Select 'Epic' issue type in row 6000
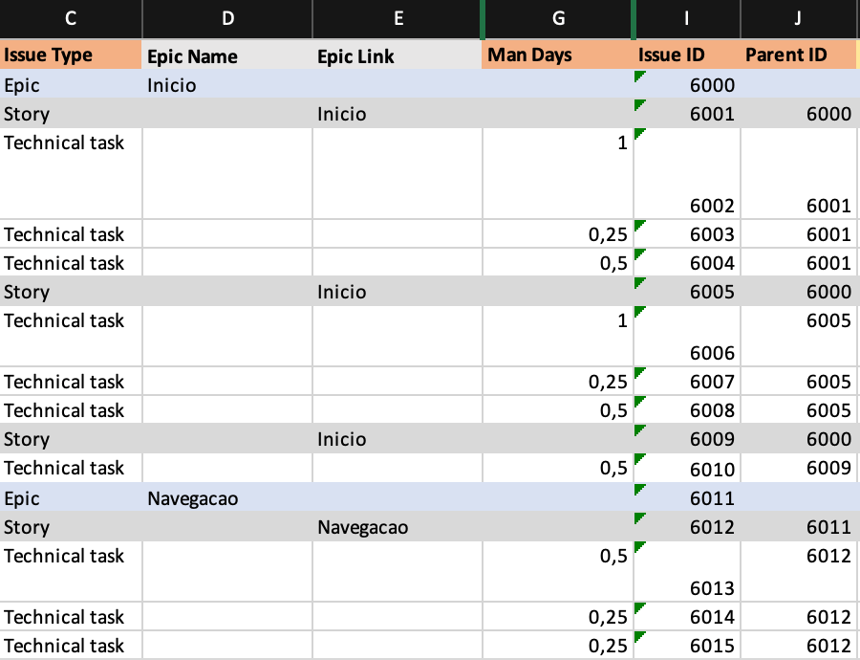Image resolution: width=860 pixels, height=660 pixels. click(x=71, y=84)
